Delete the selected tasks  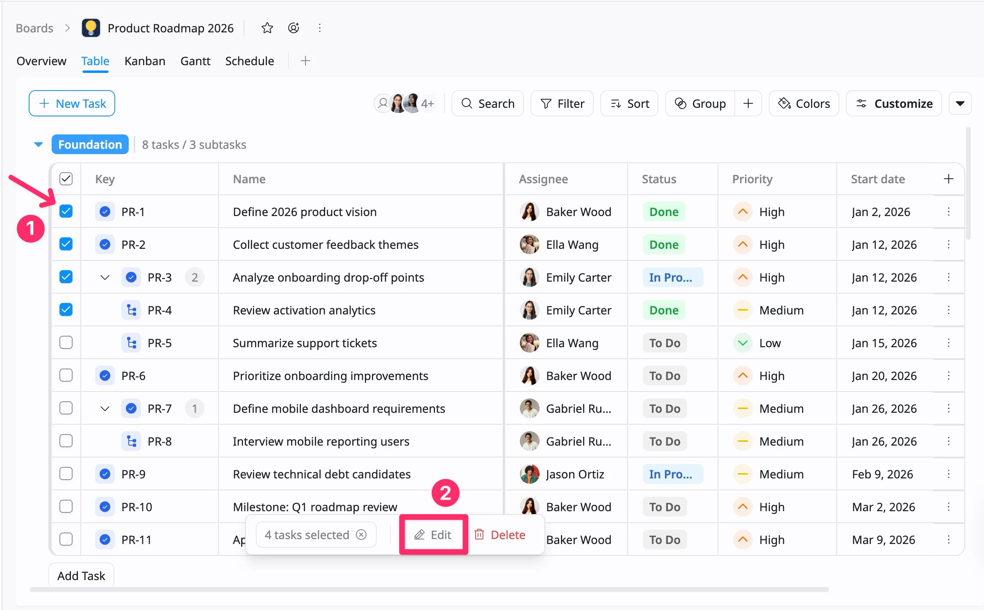500,535
